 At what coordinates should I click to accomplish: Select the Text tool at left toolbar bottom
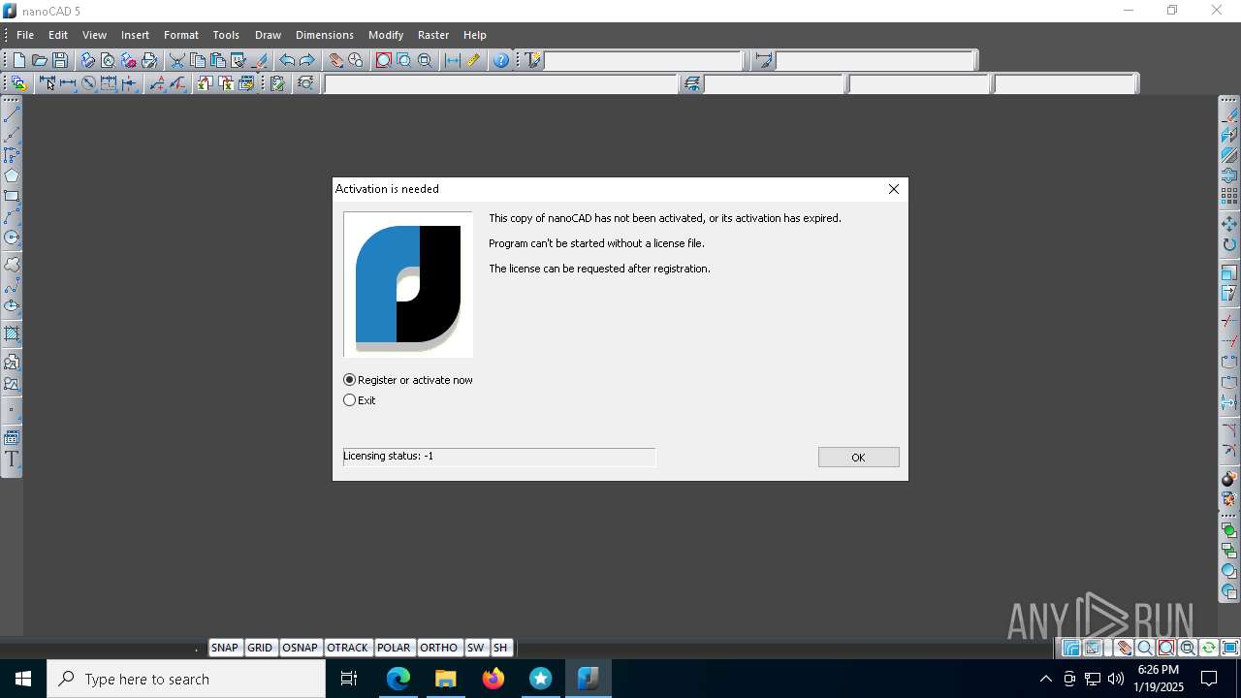[x=12, y=460]
